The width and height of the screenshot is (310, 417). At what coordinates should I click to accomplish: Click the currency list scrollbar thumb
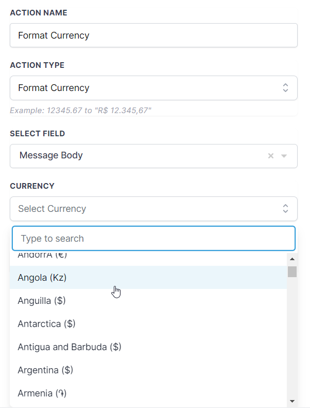pyautogui.click(x=292, y=271)
